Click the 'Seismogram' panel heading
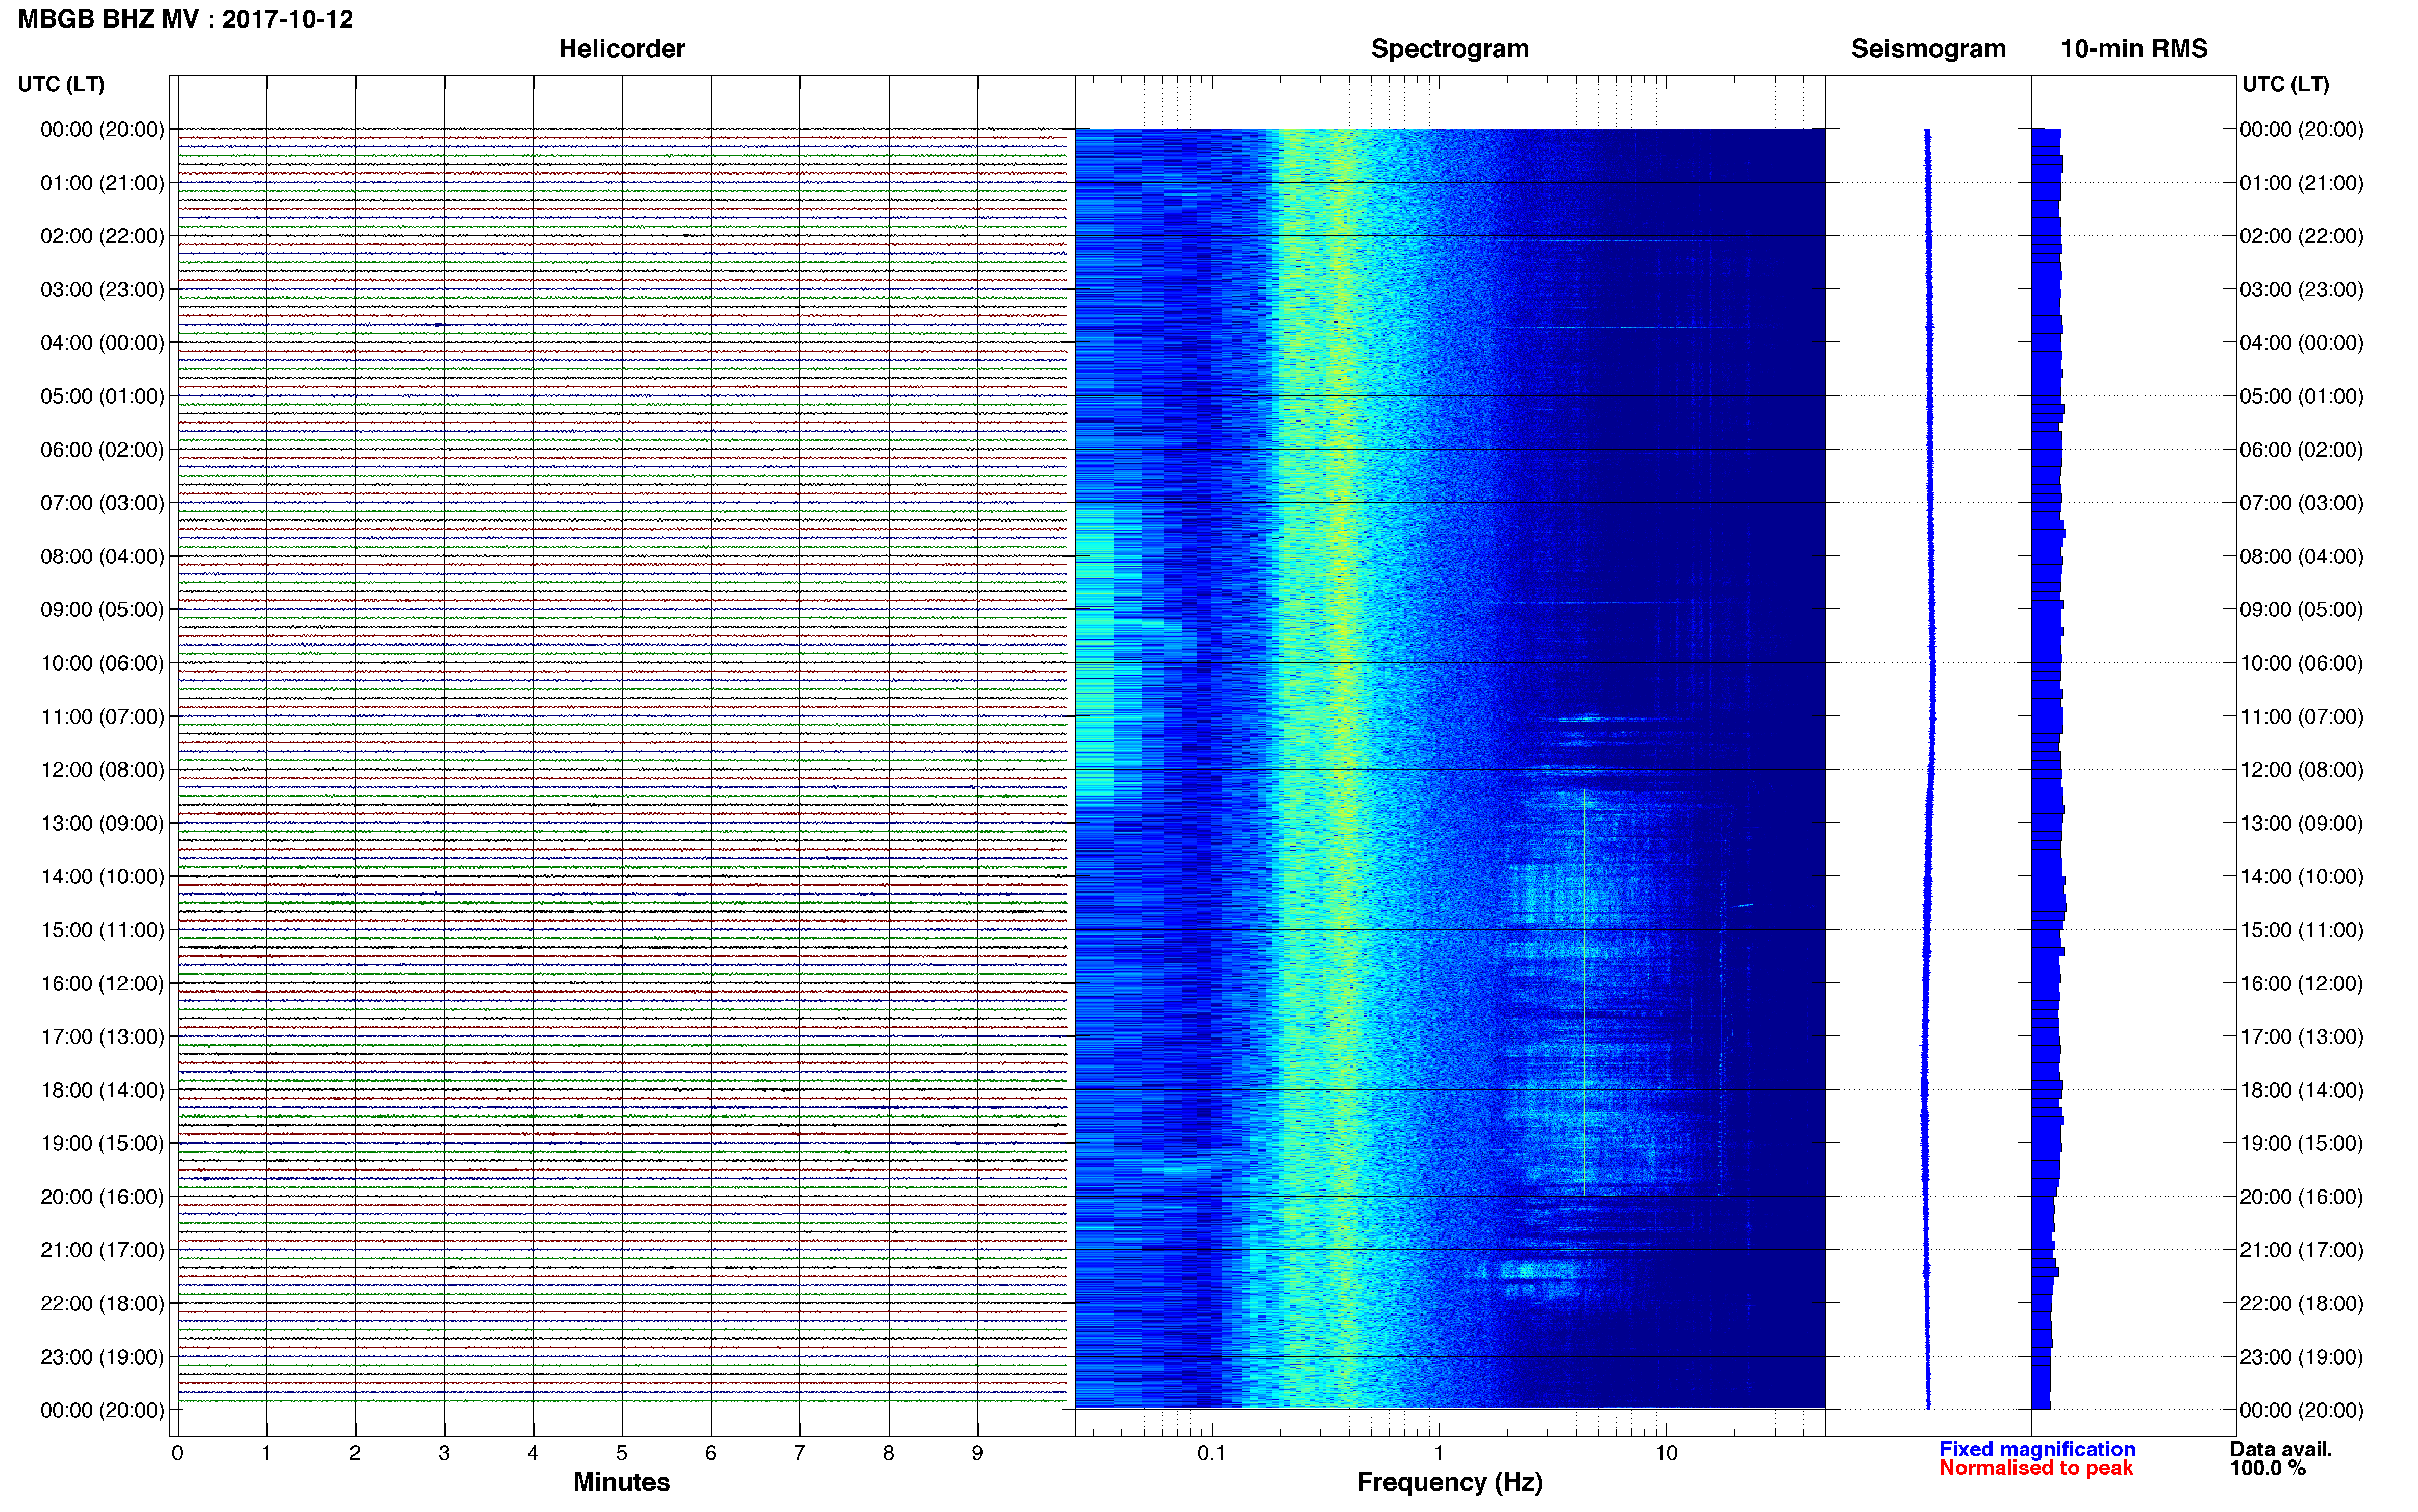Image resolution: width=2418 pixels, height=1512 pixels. tap(1928, 49)
